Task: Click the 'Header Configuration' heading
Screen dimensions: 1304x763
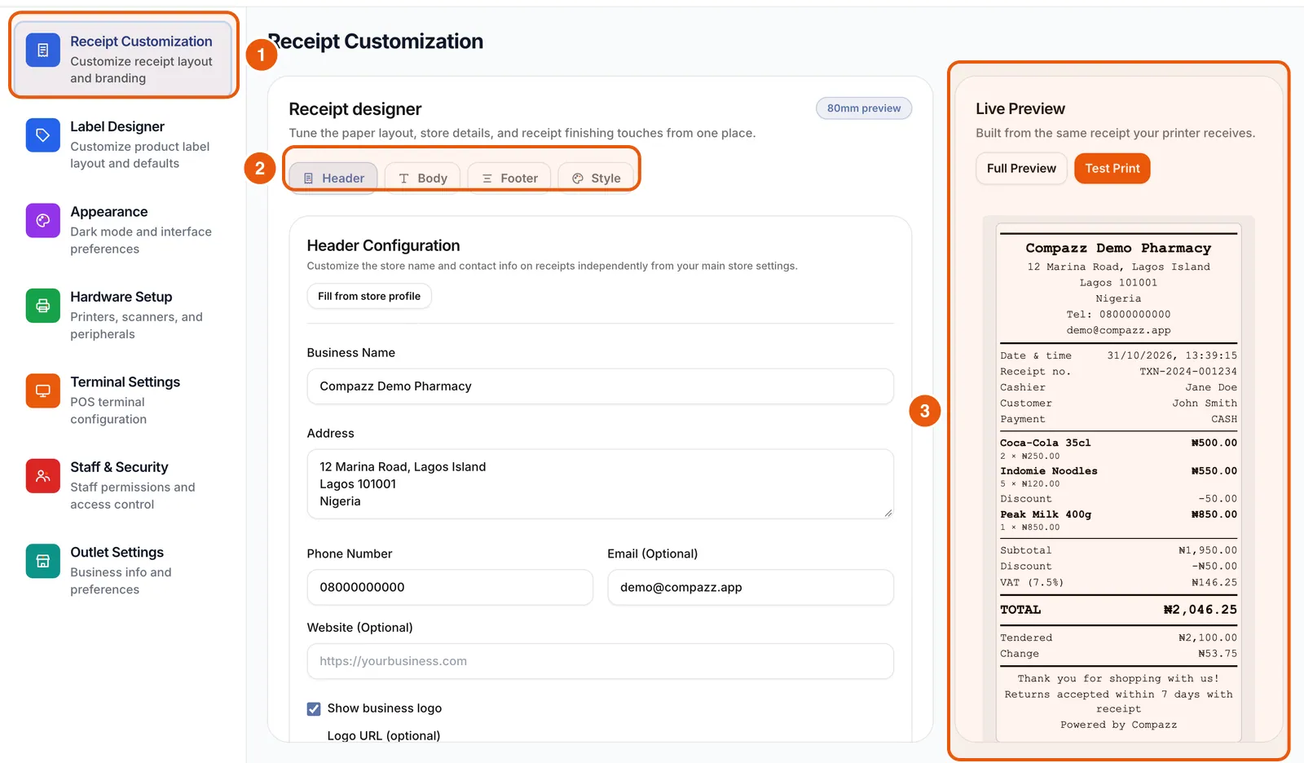Action: (x=383, y=245)
